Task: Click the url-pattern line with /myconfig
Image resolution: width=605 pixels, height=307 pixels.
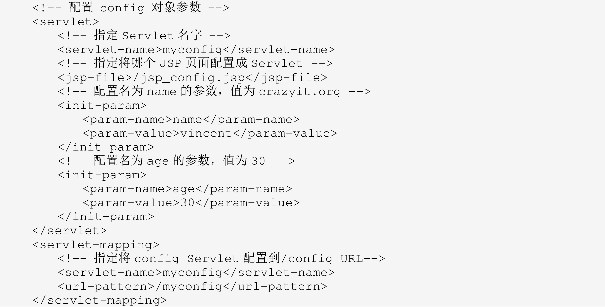Action: 192,286
